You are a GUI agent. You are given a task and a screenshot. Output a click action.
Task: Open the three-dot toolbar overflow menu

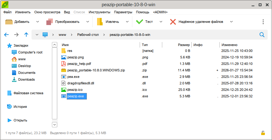tap(263, 22)
